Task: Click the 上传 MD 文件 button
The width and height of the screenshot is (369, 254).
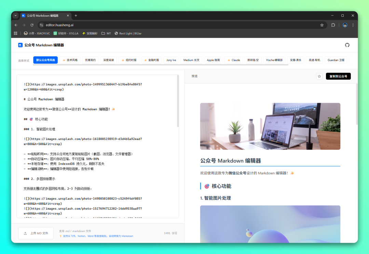Action: point(36,233)
